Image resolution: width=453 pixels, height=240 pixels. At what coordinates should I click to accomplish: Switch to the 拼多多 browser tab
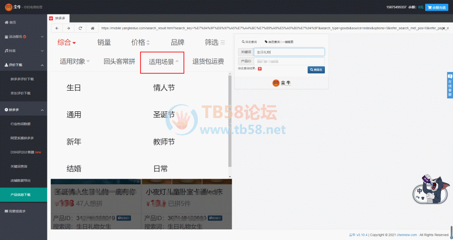pos(58,18)
